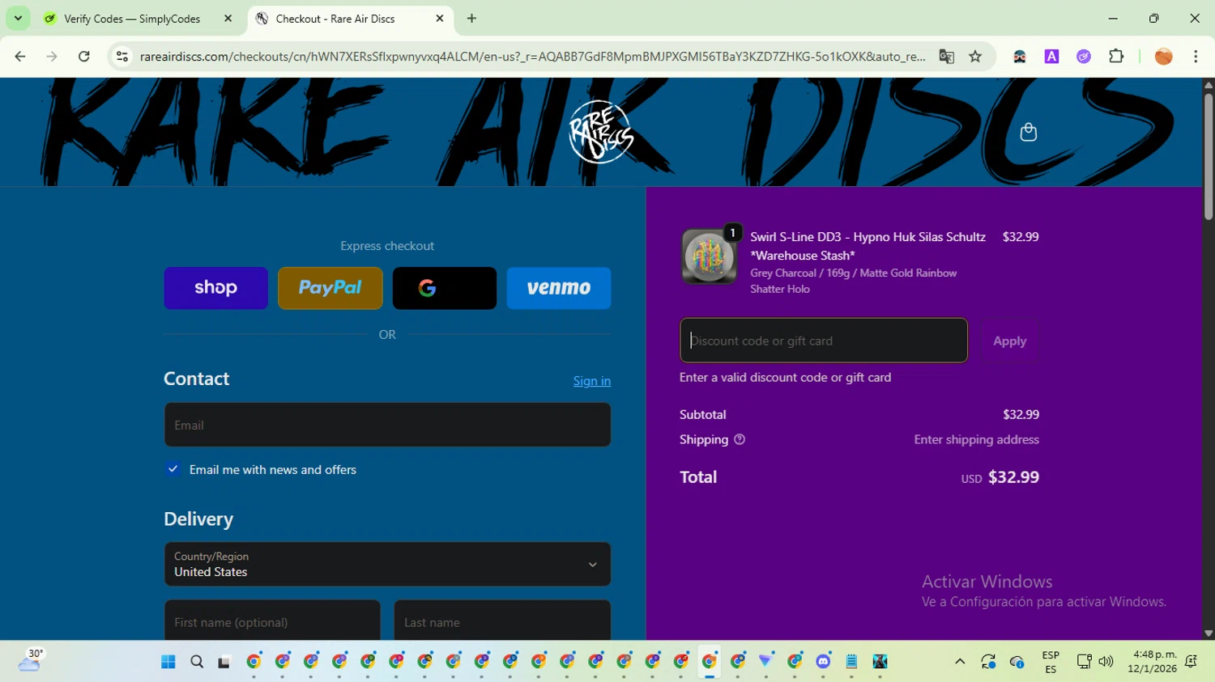This screenshot has height=682, width=1215.
Task: Focus the Email input field
Action: coord(387,425)
